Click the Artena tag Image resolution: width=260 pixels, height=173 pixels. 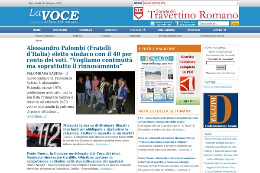point(233,138)
